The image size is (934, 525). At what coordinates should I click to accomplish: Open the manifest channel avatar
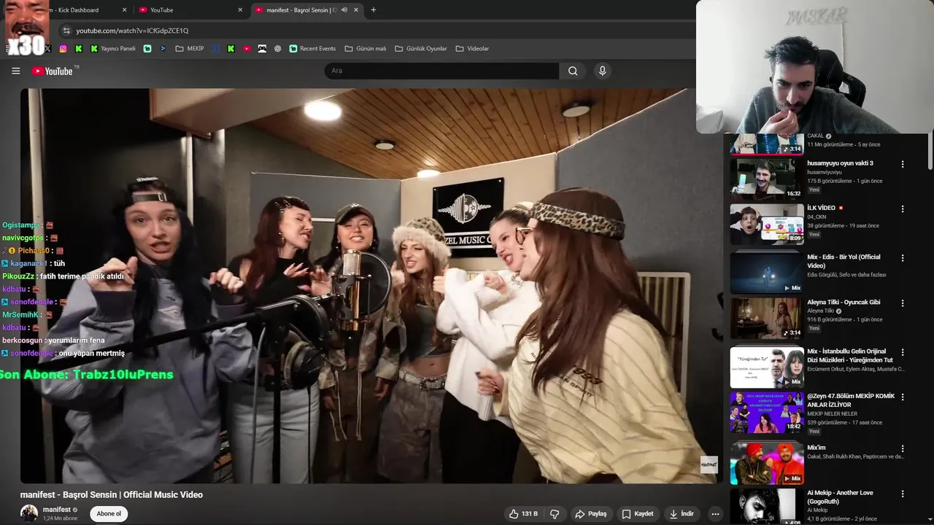tap(29, 513)
